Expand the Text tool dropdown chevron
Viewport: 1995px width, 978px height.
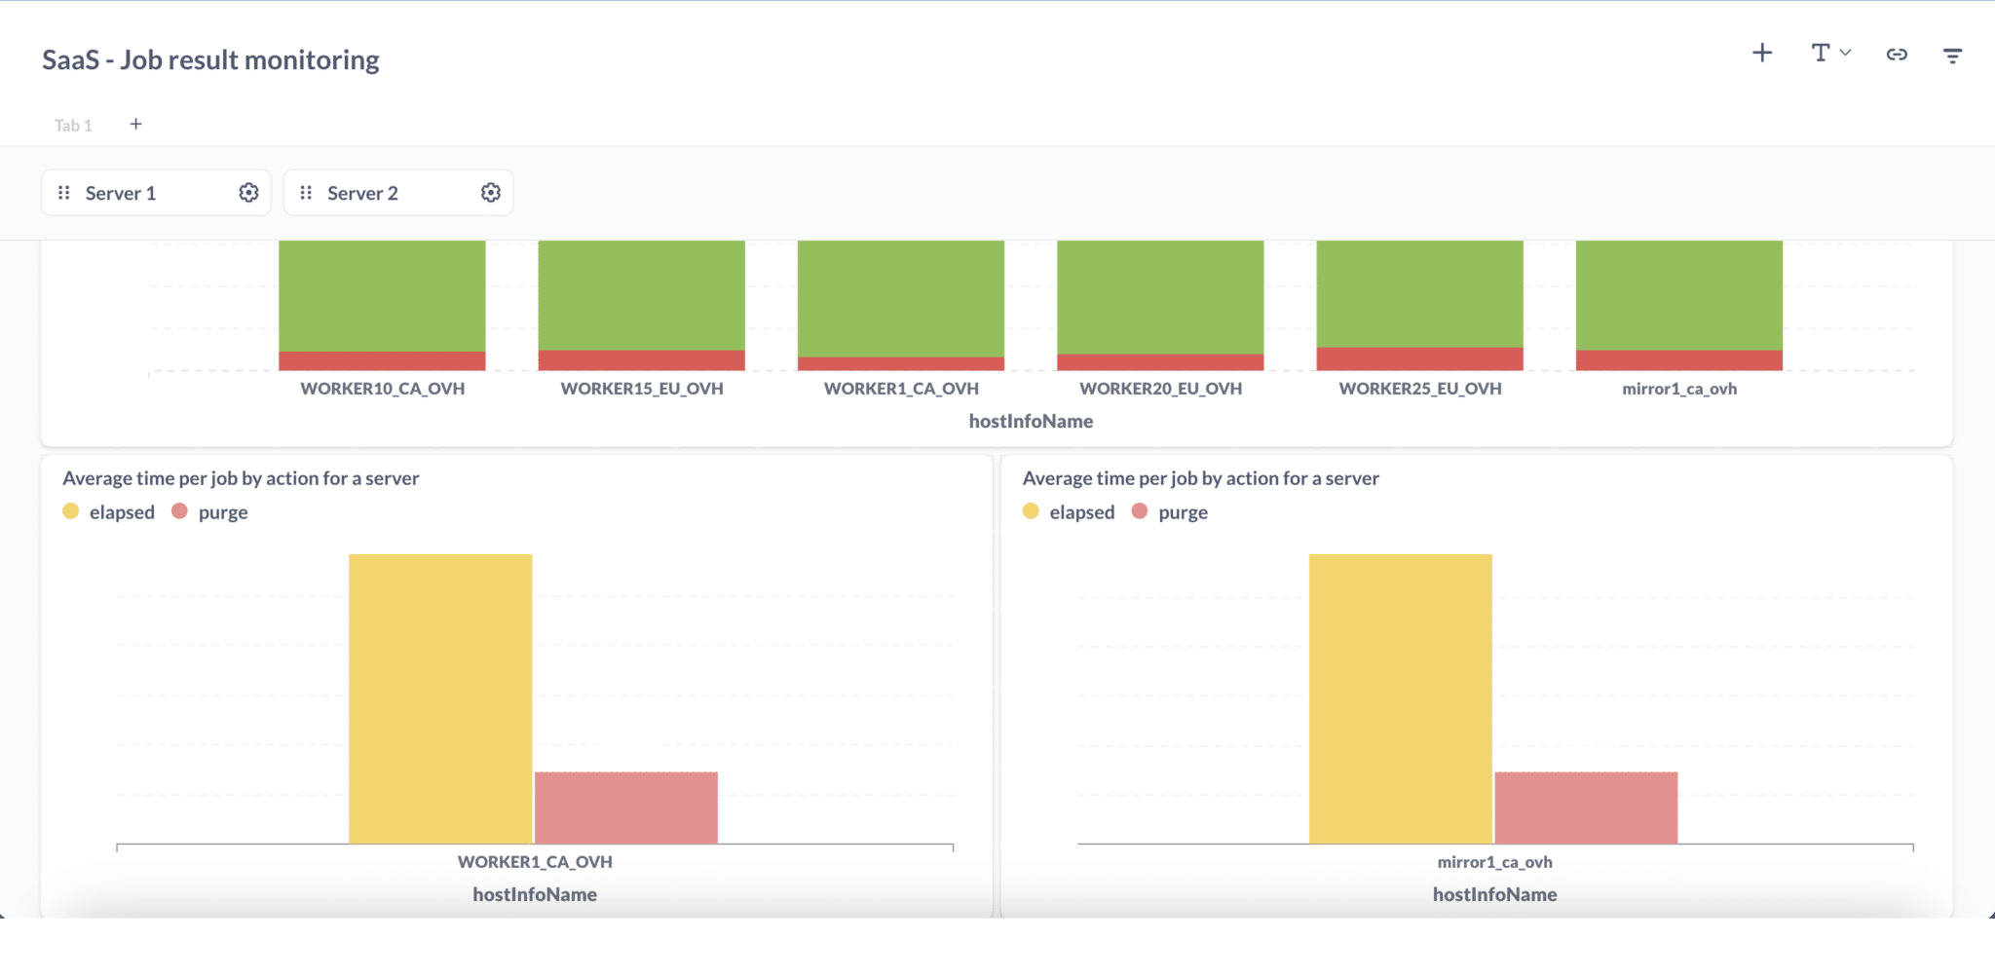[x=1844, y=54]
